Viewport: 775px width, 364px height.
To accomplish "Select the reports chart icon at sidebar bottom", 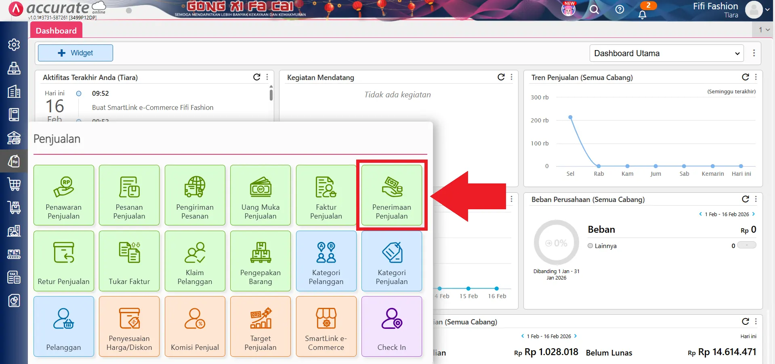I will pyautogui.click(x=15, y=300).
